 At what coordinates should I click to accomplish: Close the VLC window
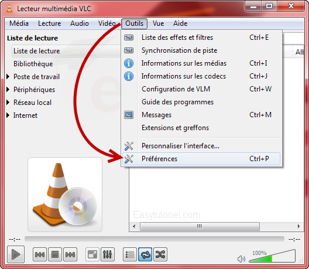(291, 6)
